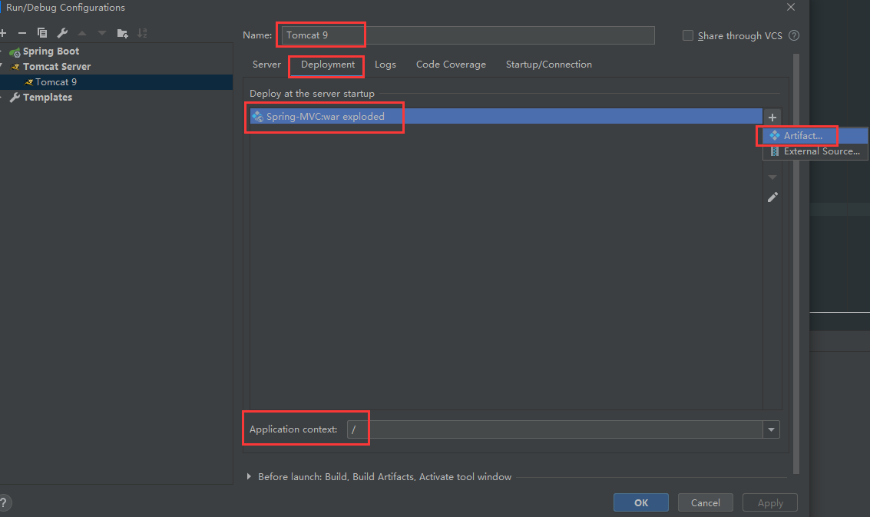The width and height of the screenshot is (870, 517).
Task: Choose Artifact... from the popup menu
Action: coord(815,135)
